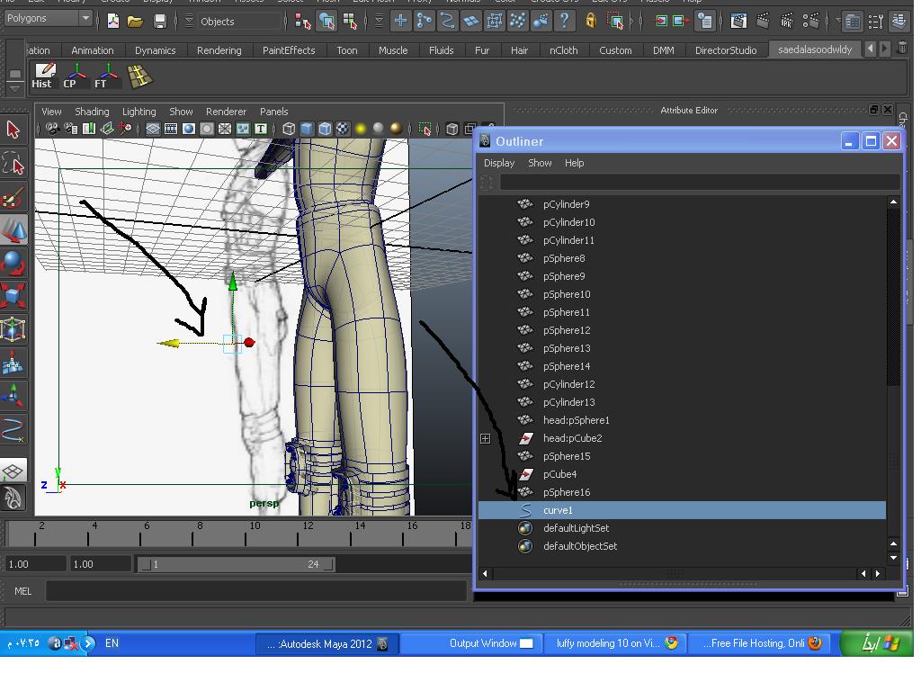
Task: Open the Polygons menu set dropdown
Action: click(x=49, y=18)
